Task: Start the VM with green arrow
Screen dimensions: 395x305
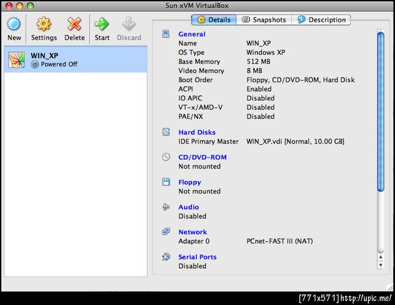Action: click(x=102, y=24)
